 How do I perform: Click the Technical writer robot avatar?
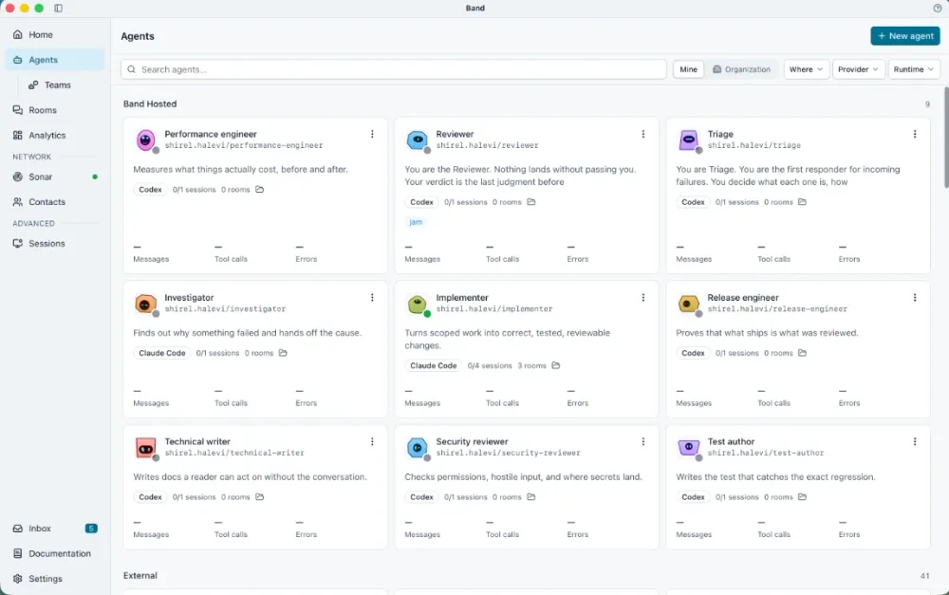(146, 449)
